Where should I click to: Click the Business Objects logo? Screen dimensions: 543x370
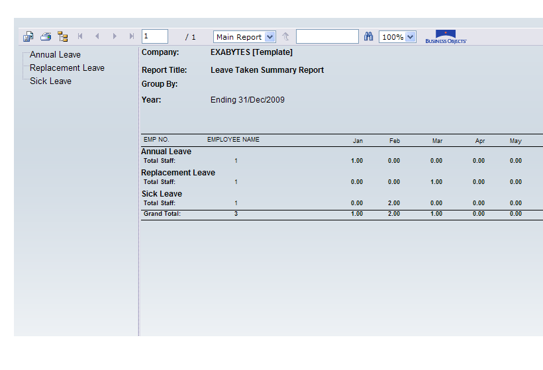[x=446, y=37]
